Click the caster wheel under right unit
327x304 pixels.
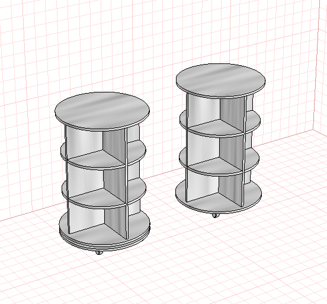pos(216,215)
